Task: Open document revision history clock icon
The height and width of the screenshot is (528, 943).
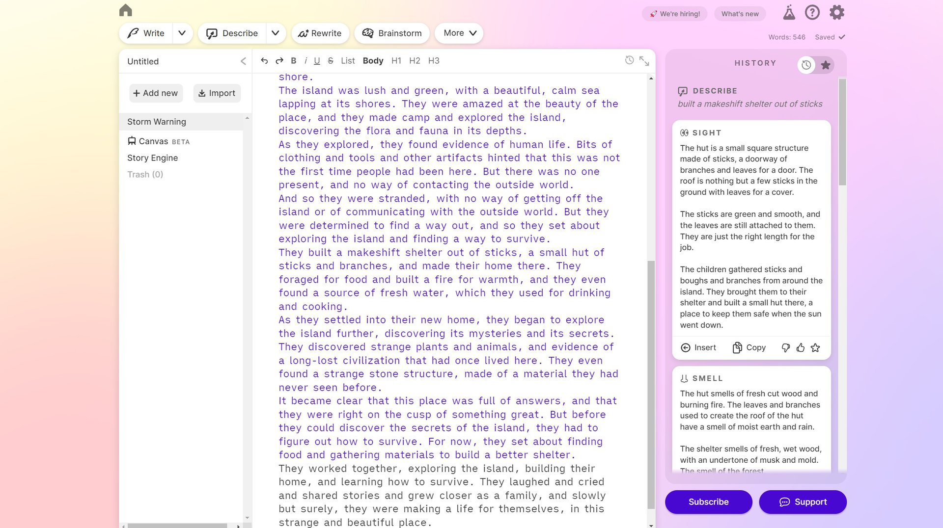Action: 629,60
